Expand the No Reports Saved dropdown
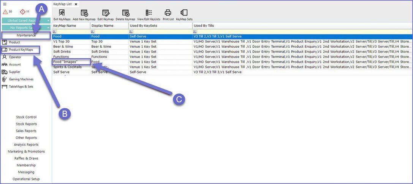 (x=48, y=28)
